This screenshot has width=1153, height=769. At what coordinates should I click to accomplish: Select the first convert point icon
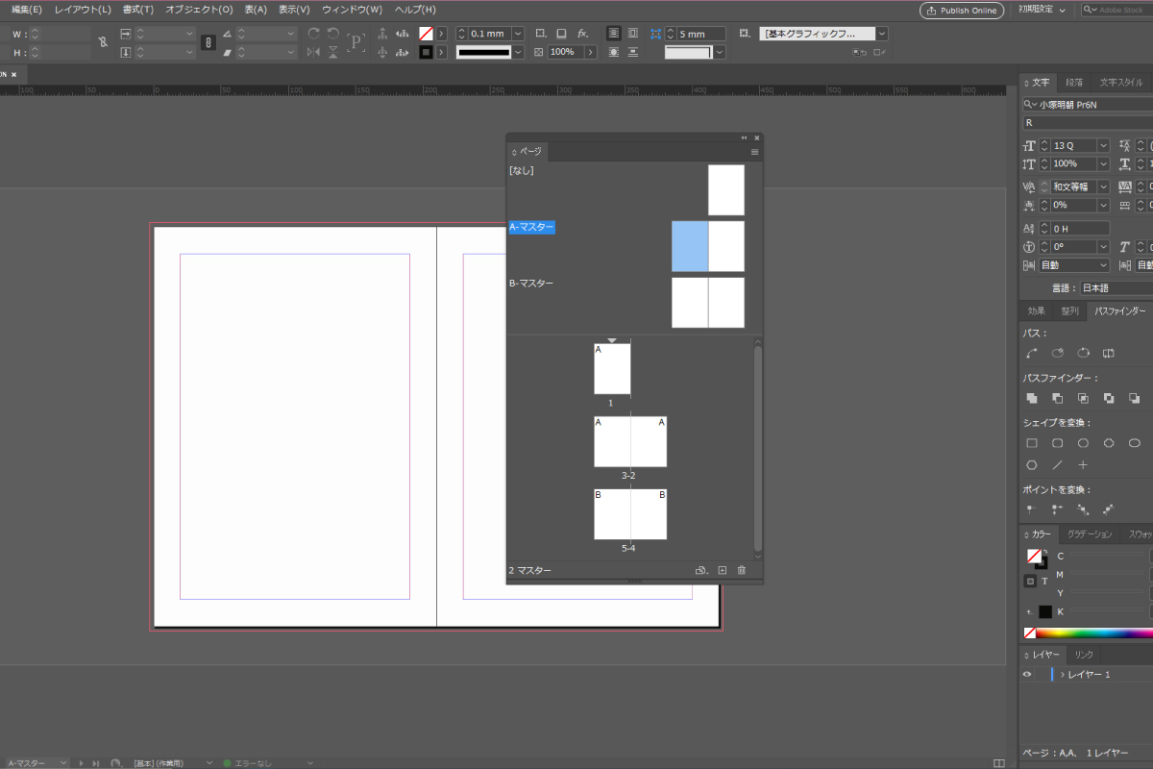pos(1030,509)
